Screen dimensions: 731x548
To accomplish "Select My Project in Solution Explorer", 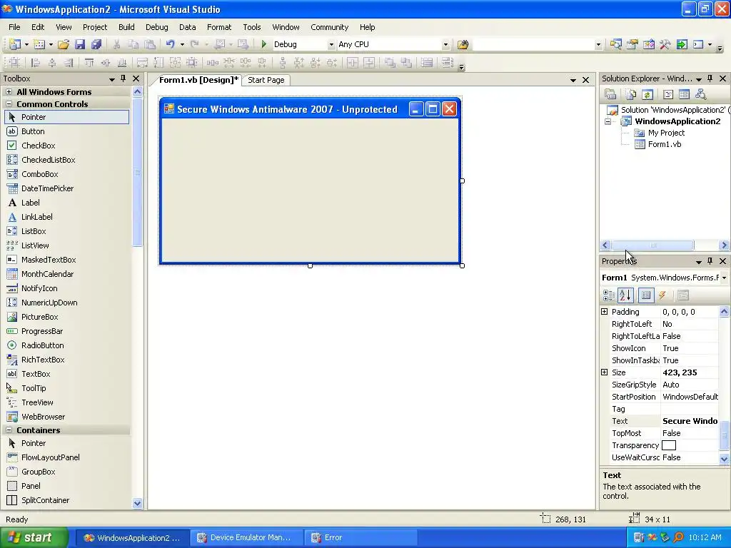I will pyautogui.click(x=666, y=133).
